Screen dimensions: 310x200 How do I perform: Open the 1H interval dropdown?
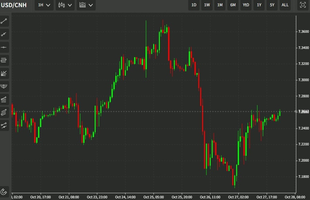tap(43, 5)
